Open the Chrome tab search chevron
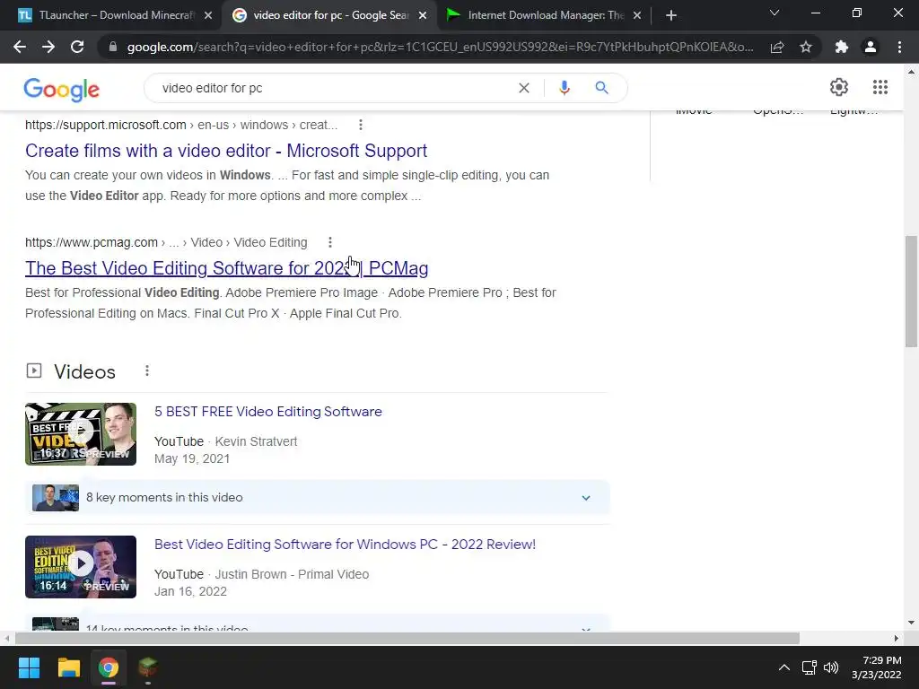 (775, 13)
